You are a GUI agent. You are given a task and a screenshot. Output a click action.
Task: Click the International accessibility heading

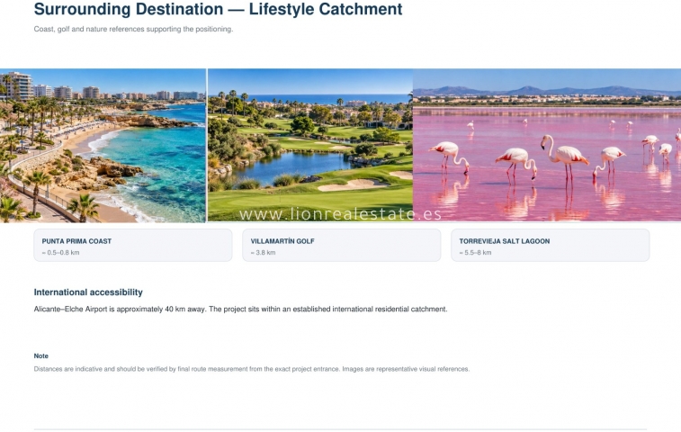click(88, 292)
